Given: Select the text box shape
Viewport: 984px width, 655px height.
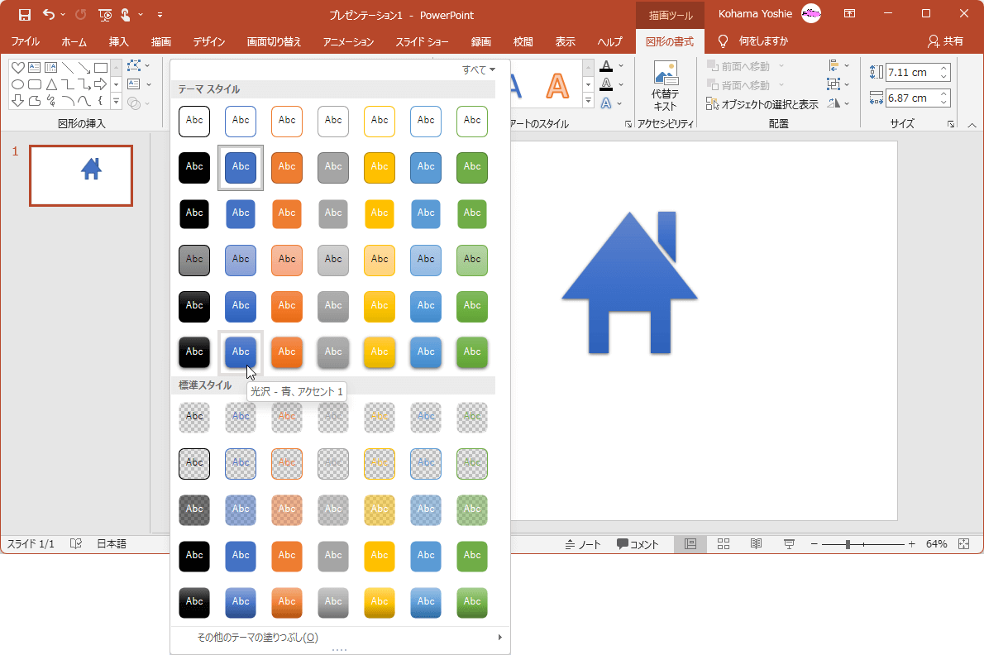Looking at the screenshot, I should tap(34, 68).
